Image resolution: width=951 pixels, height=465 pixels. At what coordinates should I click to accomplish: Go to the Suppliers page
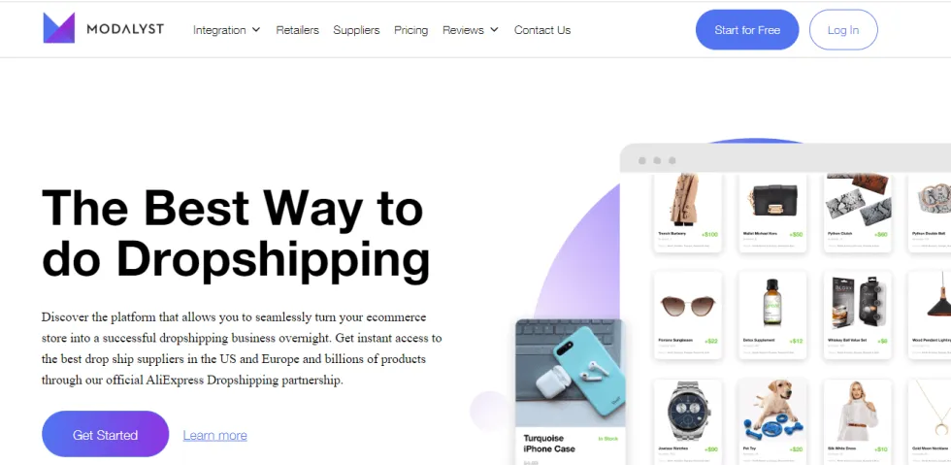(356, 30)
